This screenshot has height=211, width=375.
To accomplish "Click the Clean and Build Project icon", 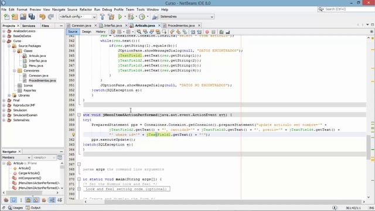I will (111, 17).
